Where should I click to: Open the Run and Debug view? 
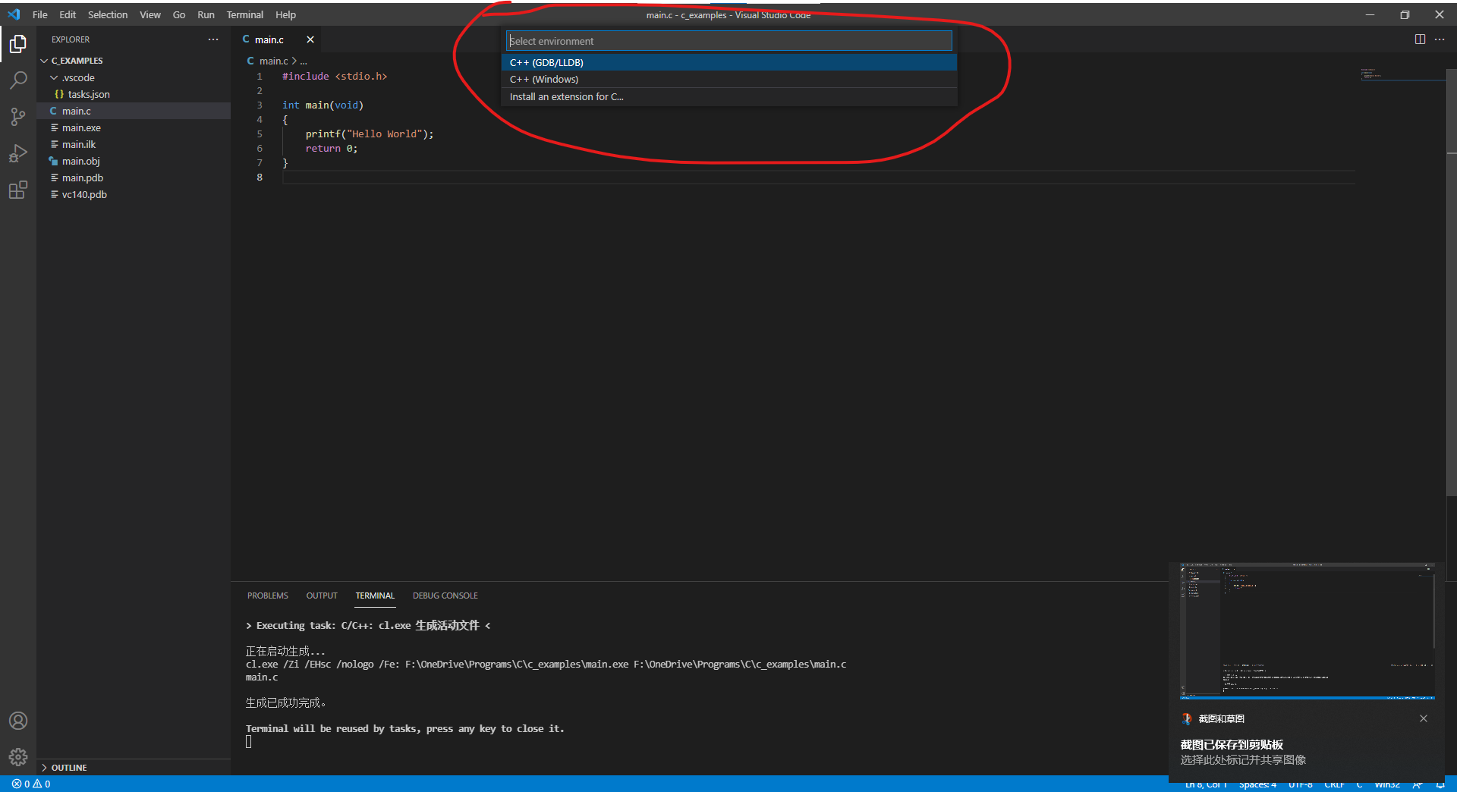coord(18,153)
